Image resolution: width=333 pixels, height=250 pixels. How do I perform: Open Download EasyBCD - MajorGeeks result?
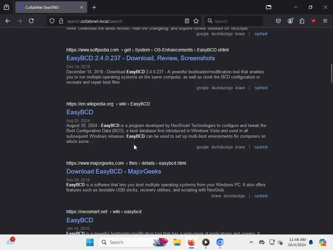click(x=114, y=172)
